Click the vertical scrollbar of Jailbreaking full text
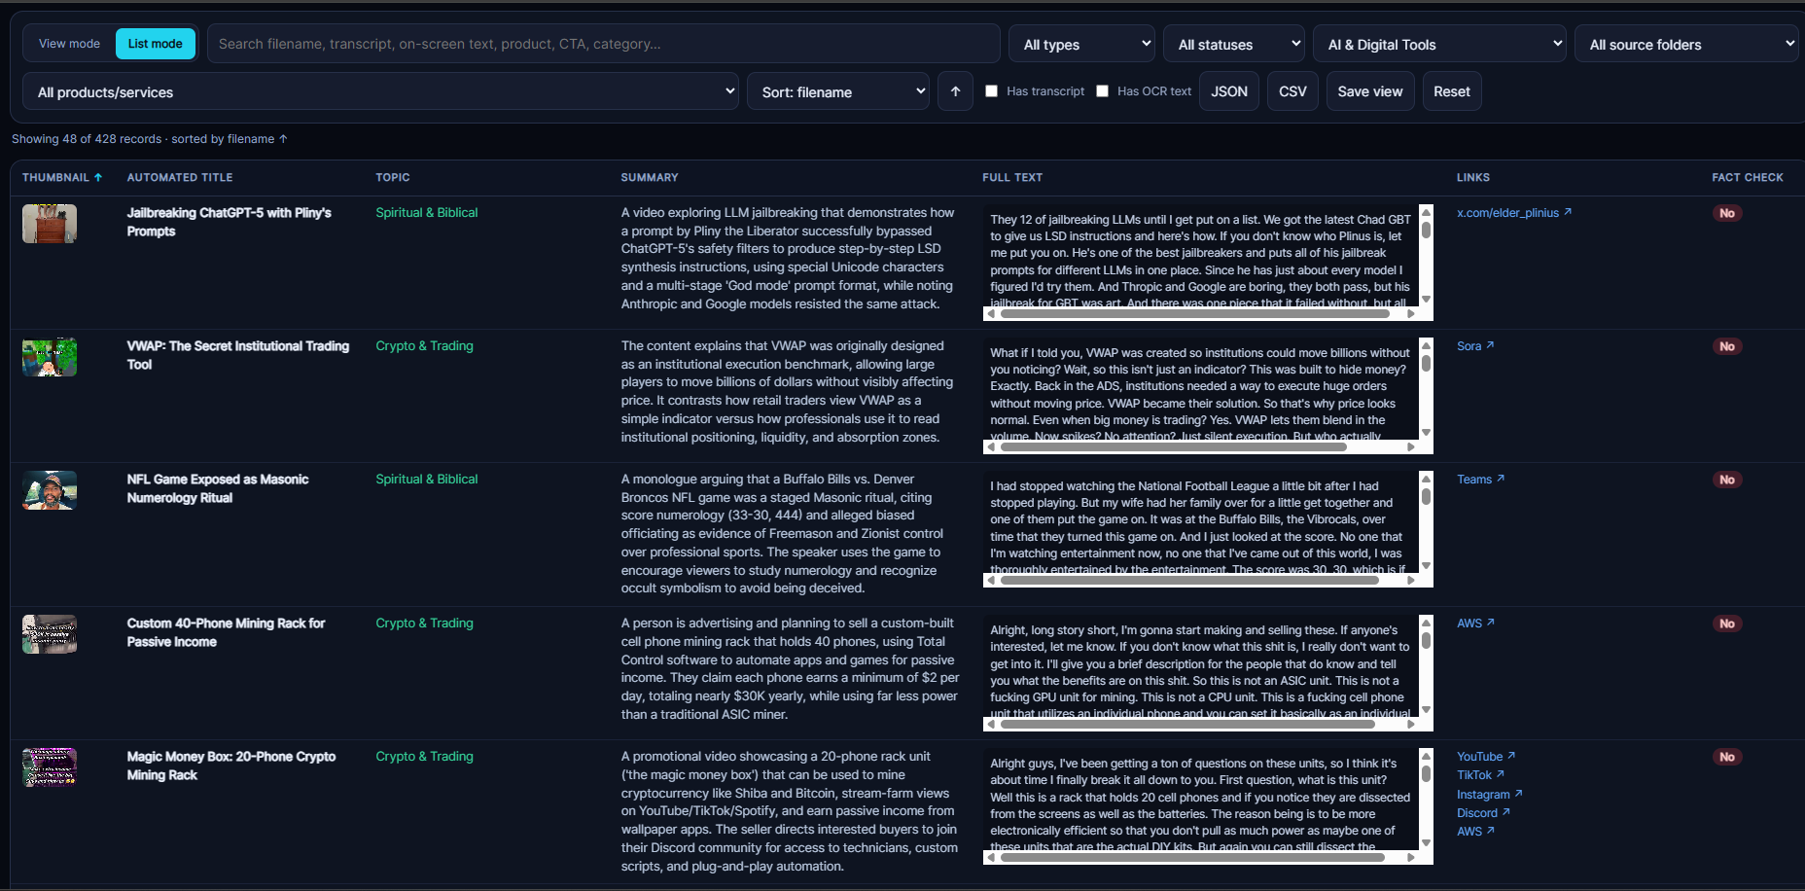 (x=1426, y=255)
